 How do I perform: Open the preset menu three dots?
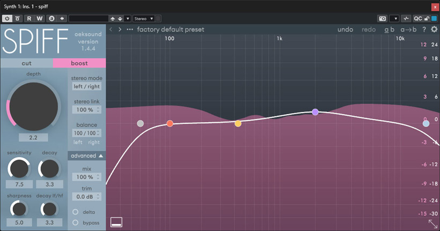point(130,29)
